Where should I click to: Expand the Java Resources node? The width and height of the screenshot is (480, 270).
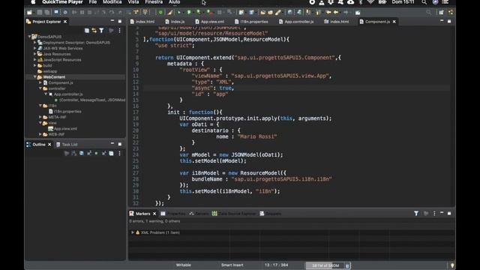tap(35, 54)
